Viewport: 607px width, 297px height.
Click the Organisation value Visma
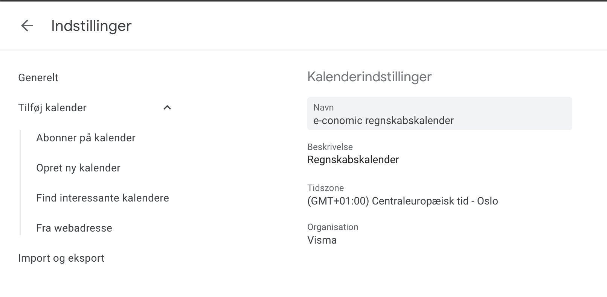[322, 240]
